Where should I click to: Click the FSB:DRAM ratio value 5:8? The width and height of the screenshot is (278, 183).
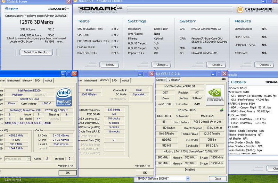pos(114,114)
